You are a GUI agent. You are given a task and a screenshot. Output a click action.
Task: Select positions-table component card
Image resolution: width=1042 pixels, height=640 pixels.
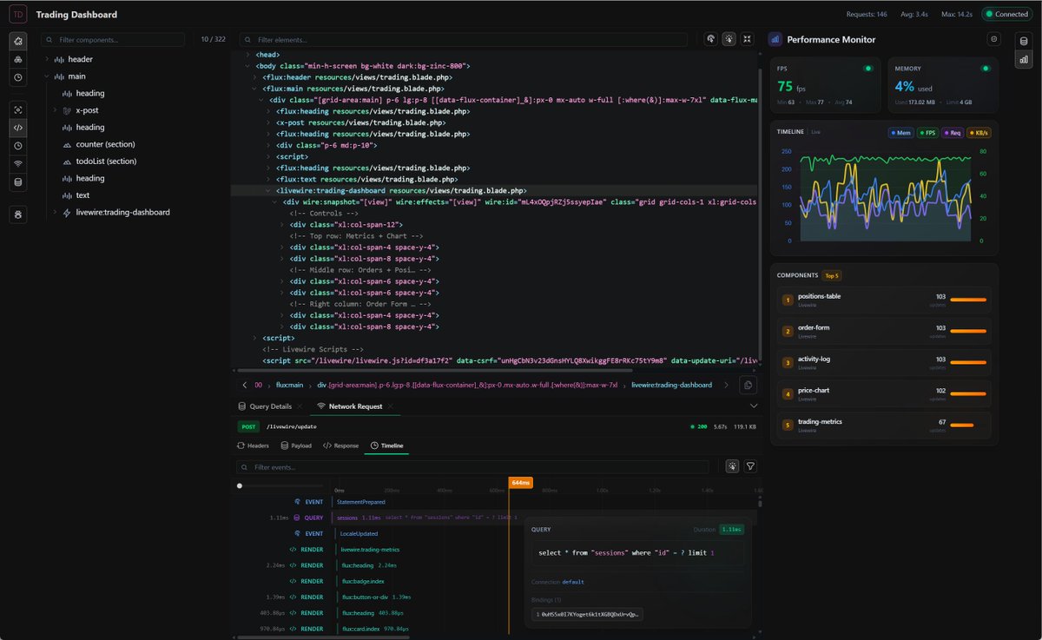click(884, 300)
